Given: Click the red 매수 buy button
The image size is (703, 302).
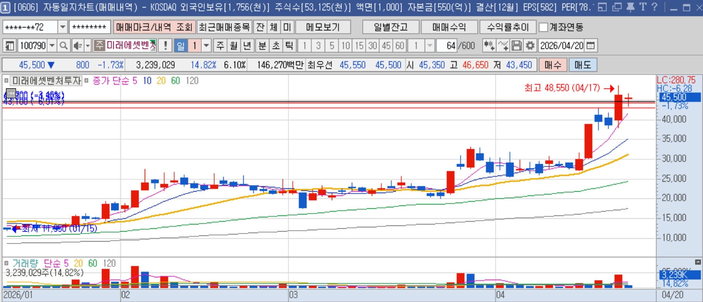Looking at the screenshot, I should point(553,65).
